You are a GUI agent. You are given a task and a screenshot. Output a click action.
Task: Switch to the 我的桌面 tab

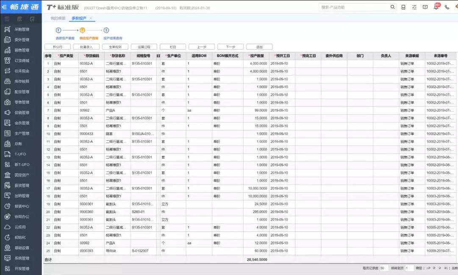click(x=58, y=18)
